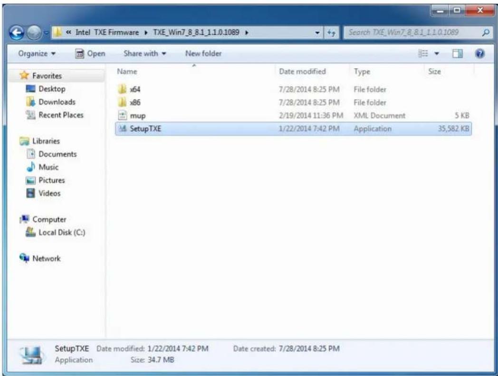
Task: Click the magnifier search icon
Action: click(485, 32)
